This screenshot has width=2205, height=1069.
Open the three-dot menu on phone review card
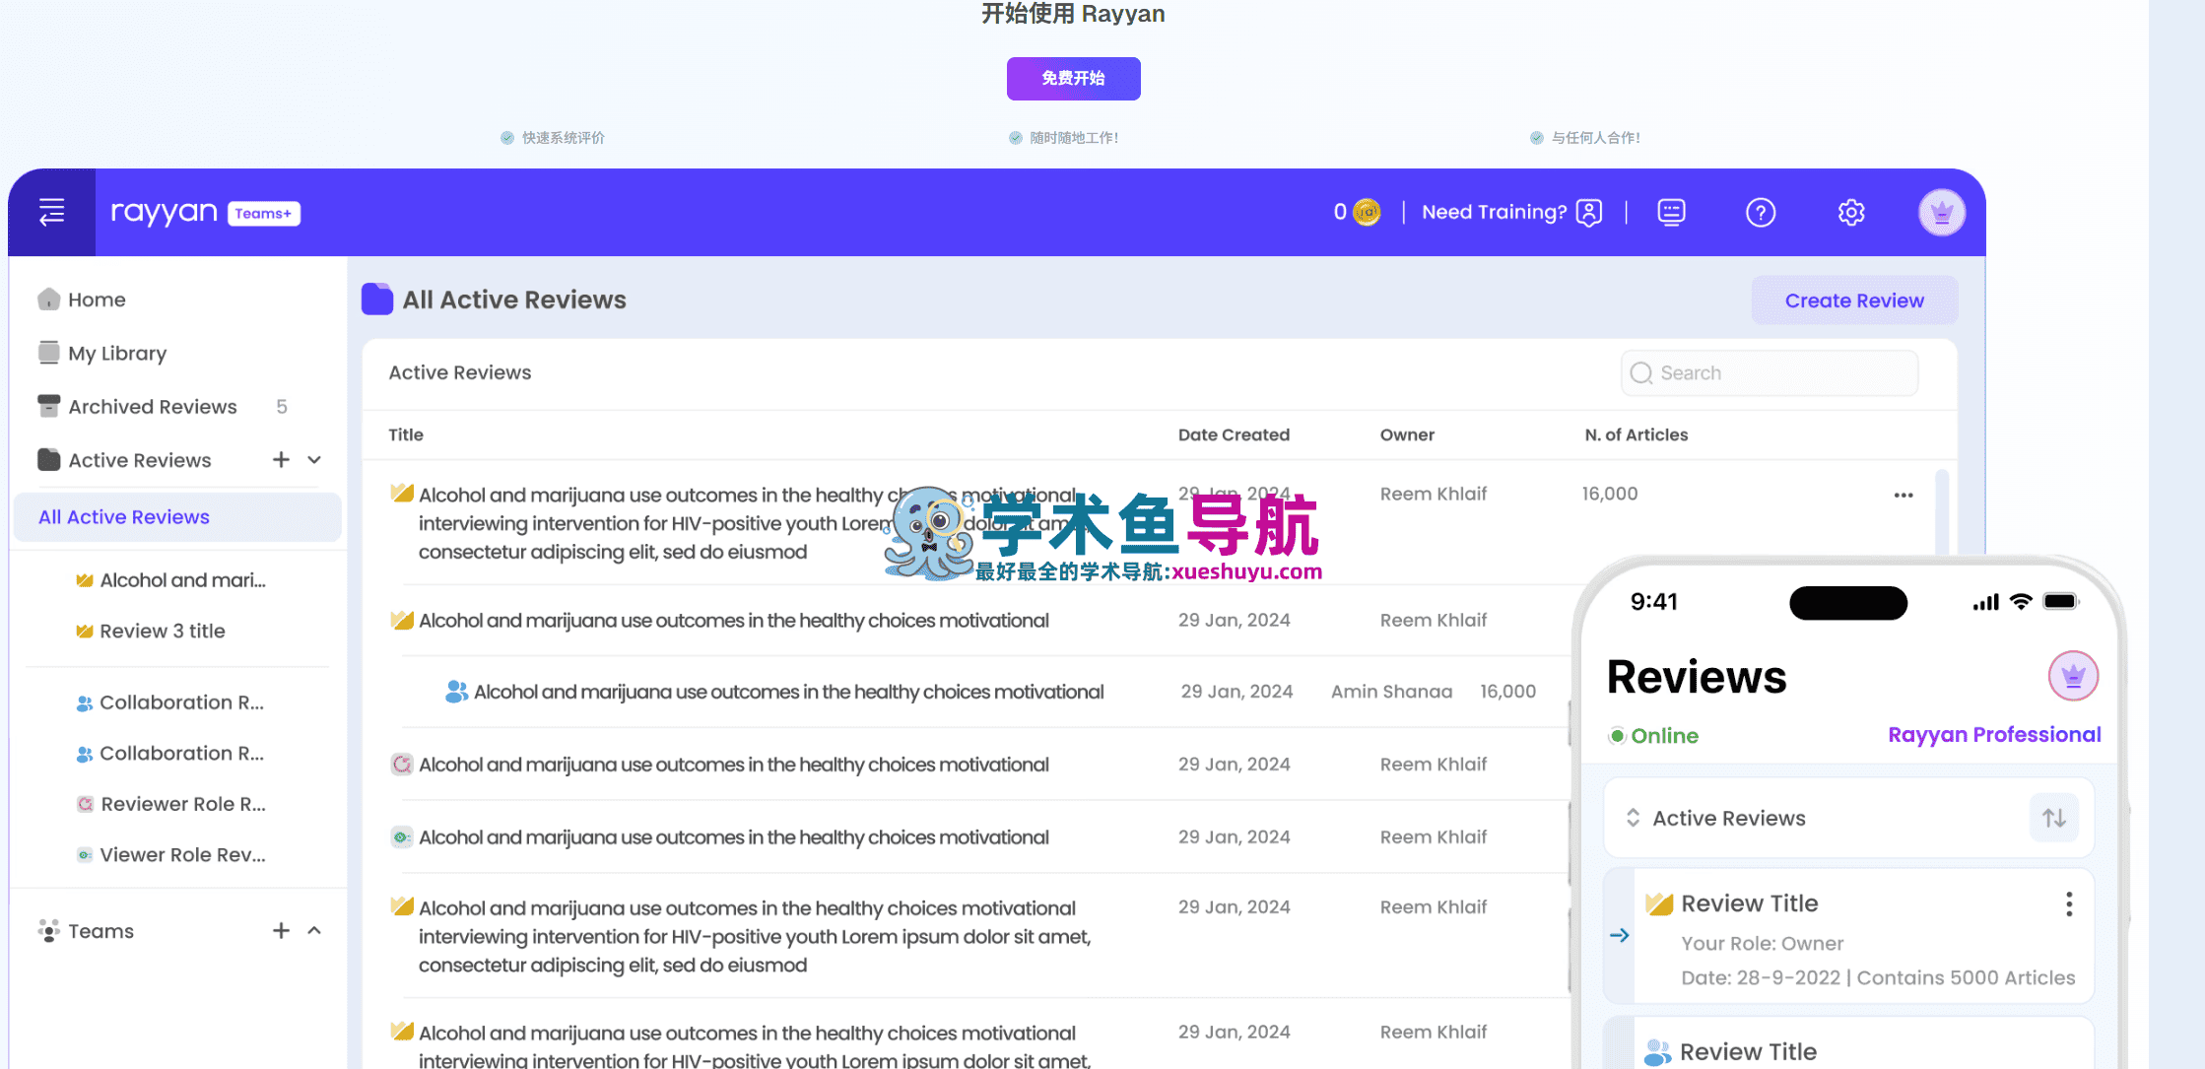point(2069,904)
